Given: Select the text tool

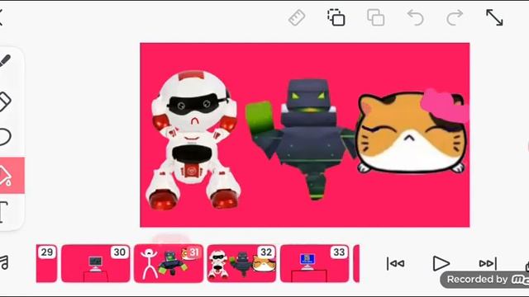Looking at the screenshot, I should (3, 212).
